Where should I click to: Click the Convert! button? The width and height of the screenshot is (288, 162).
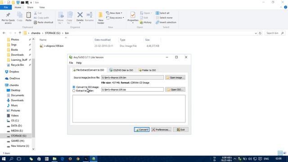[x=142, y=130]
